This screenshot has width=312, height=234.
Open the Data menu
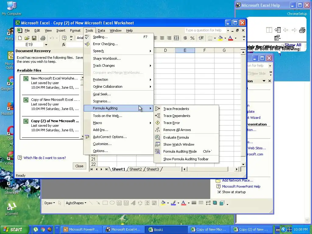[101, 30]
